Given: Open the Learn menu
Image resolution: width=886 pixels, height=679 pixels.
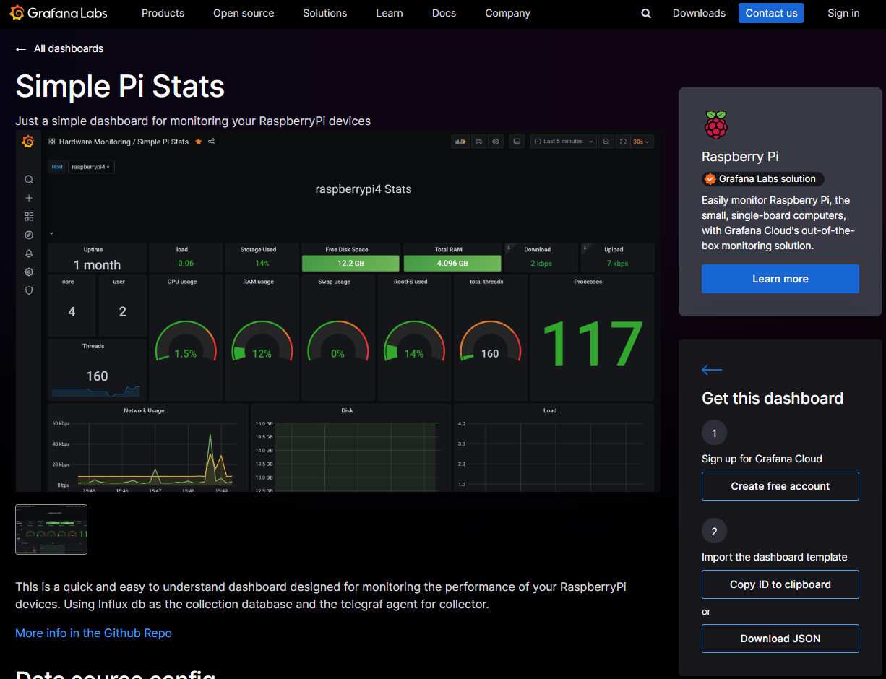Looking at the screenshot, I should (390, 13).
